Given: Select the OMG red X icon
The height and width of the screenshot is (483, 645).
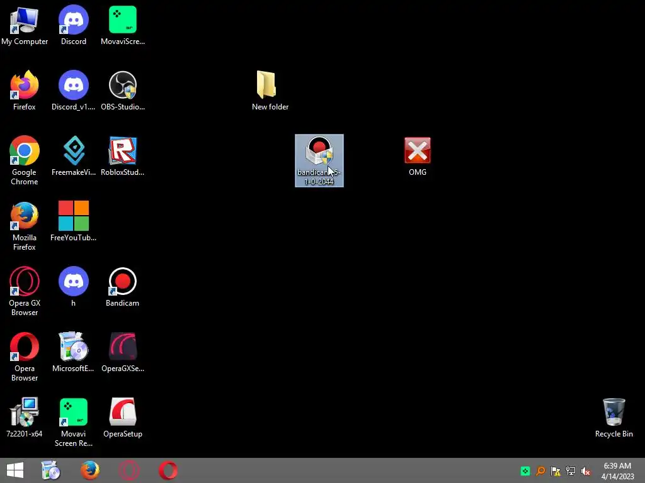Looking at the screenshot, I should point(418,156).
